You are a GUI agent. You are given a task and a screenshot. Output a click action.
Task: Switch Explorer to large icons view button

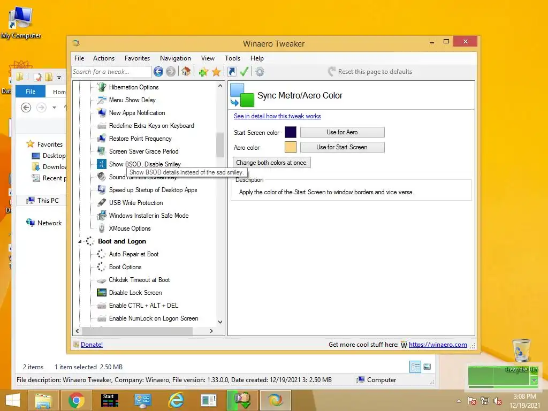coord(427,367)
